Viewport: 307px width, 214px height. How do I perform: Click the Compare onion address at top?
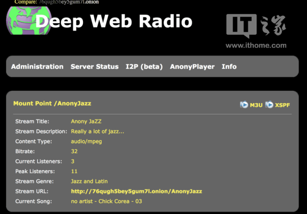tap(69, 2)
